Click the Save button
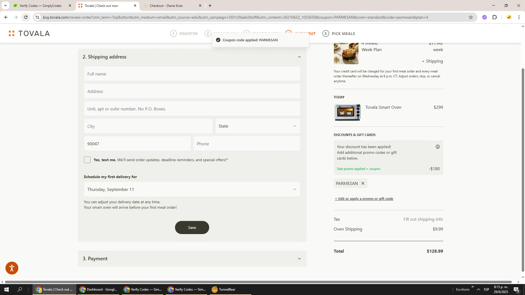 (192, 228)
